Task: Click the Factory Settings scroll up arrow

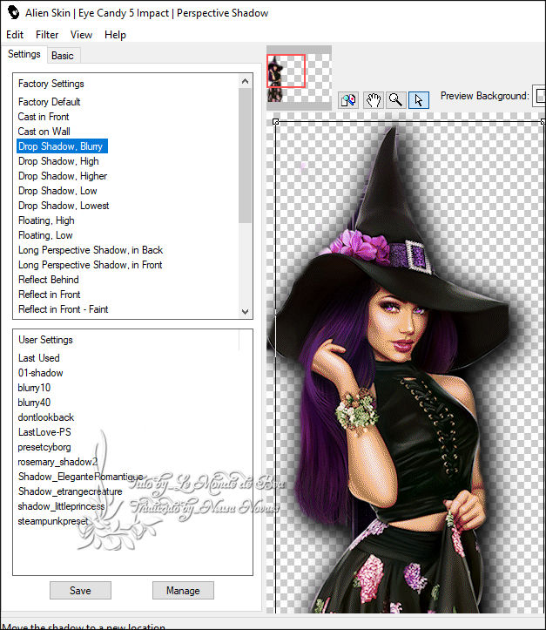Action: click(x=245, y=81)
